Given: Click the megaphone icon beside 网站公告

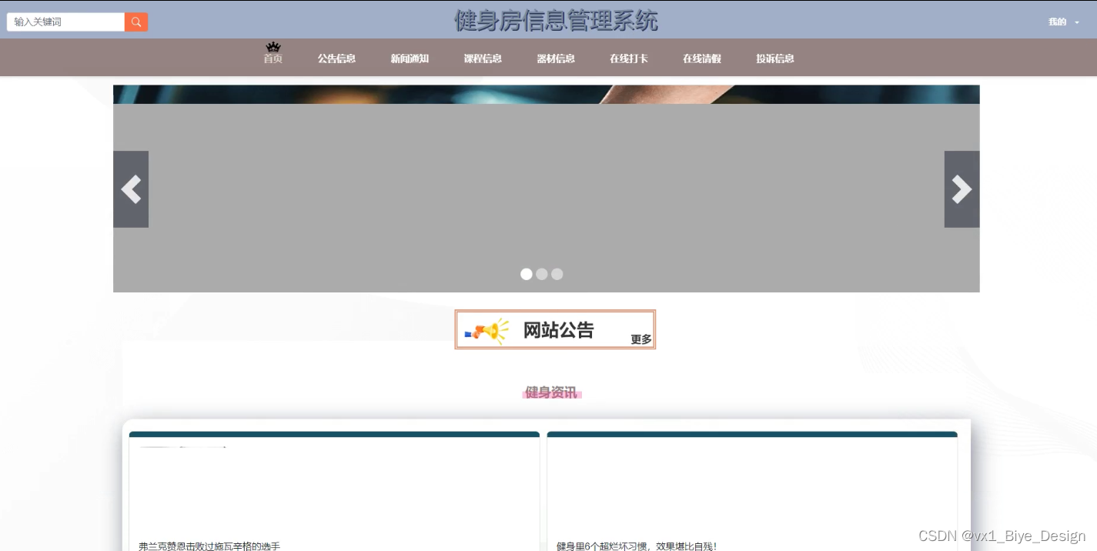Looking at the screenshot, I should (487, 331).
